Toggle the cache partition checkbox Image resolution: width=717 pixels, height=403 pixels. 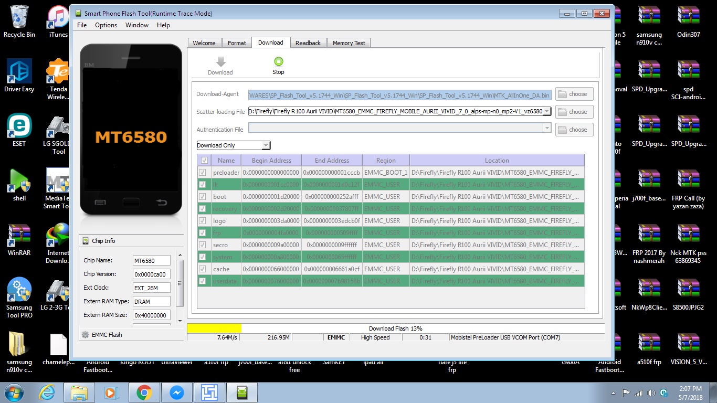202,269
